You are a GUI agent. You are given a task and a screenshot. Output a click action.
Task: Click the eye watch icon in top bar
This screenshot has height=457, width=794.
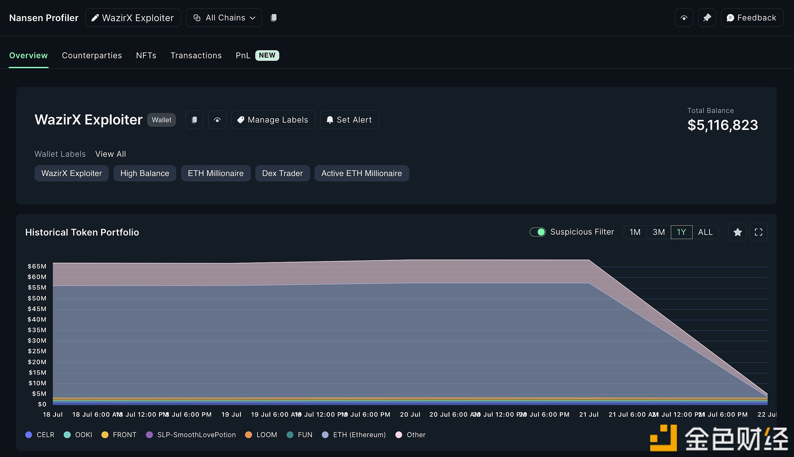(684, 18)
